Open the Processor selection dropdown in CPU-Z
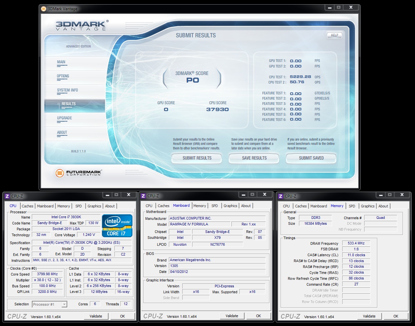The width and height of the screenshot is (415, 326). [49, 304]
